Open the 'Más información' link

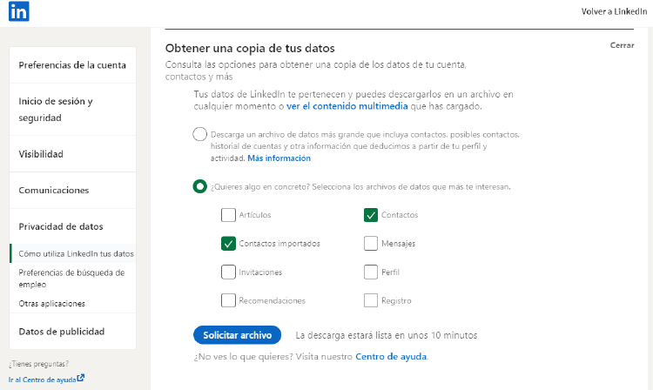(x=279, y=158)
